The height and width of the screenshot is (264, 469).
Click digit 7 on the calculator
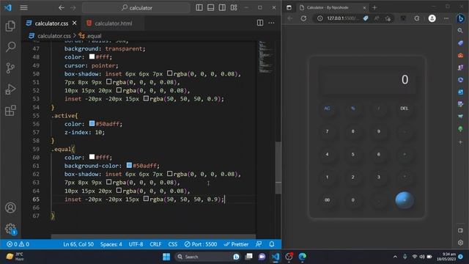tap(328, 131)
